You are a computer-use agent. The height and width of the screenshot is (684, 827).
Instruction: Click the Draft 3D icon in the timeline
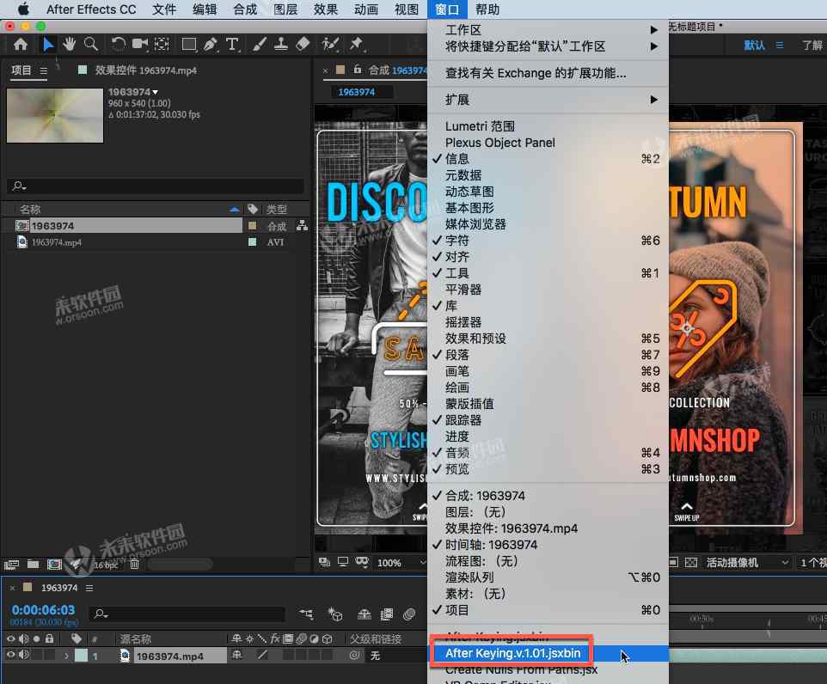(335, 614)
